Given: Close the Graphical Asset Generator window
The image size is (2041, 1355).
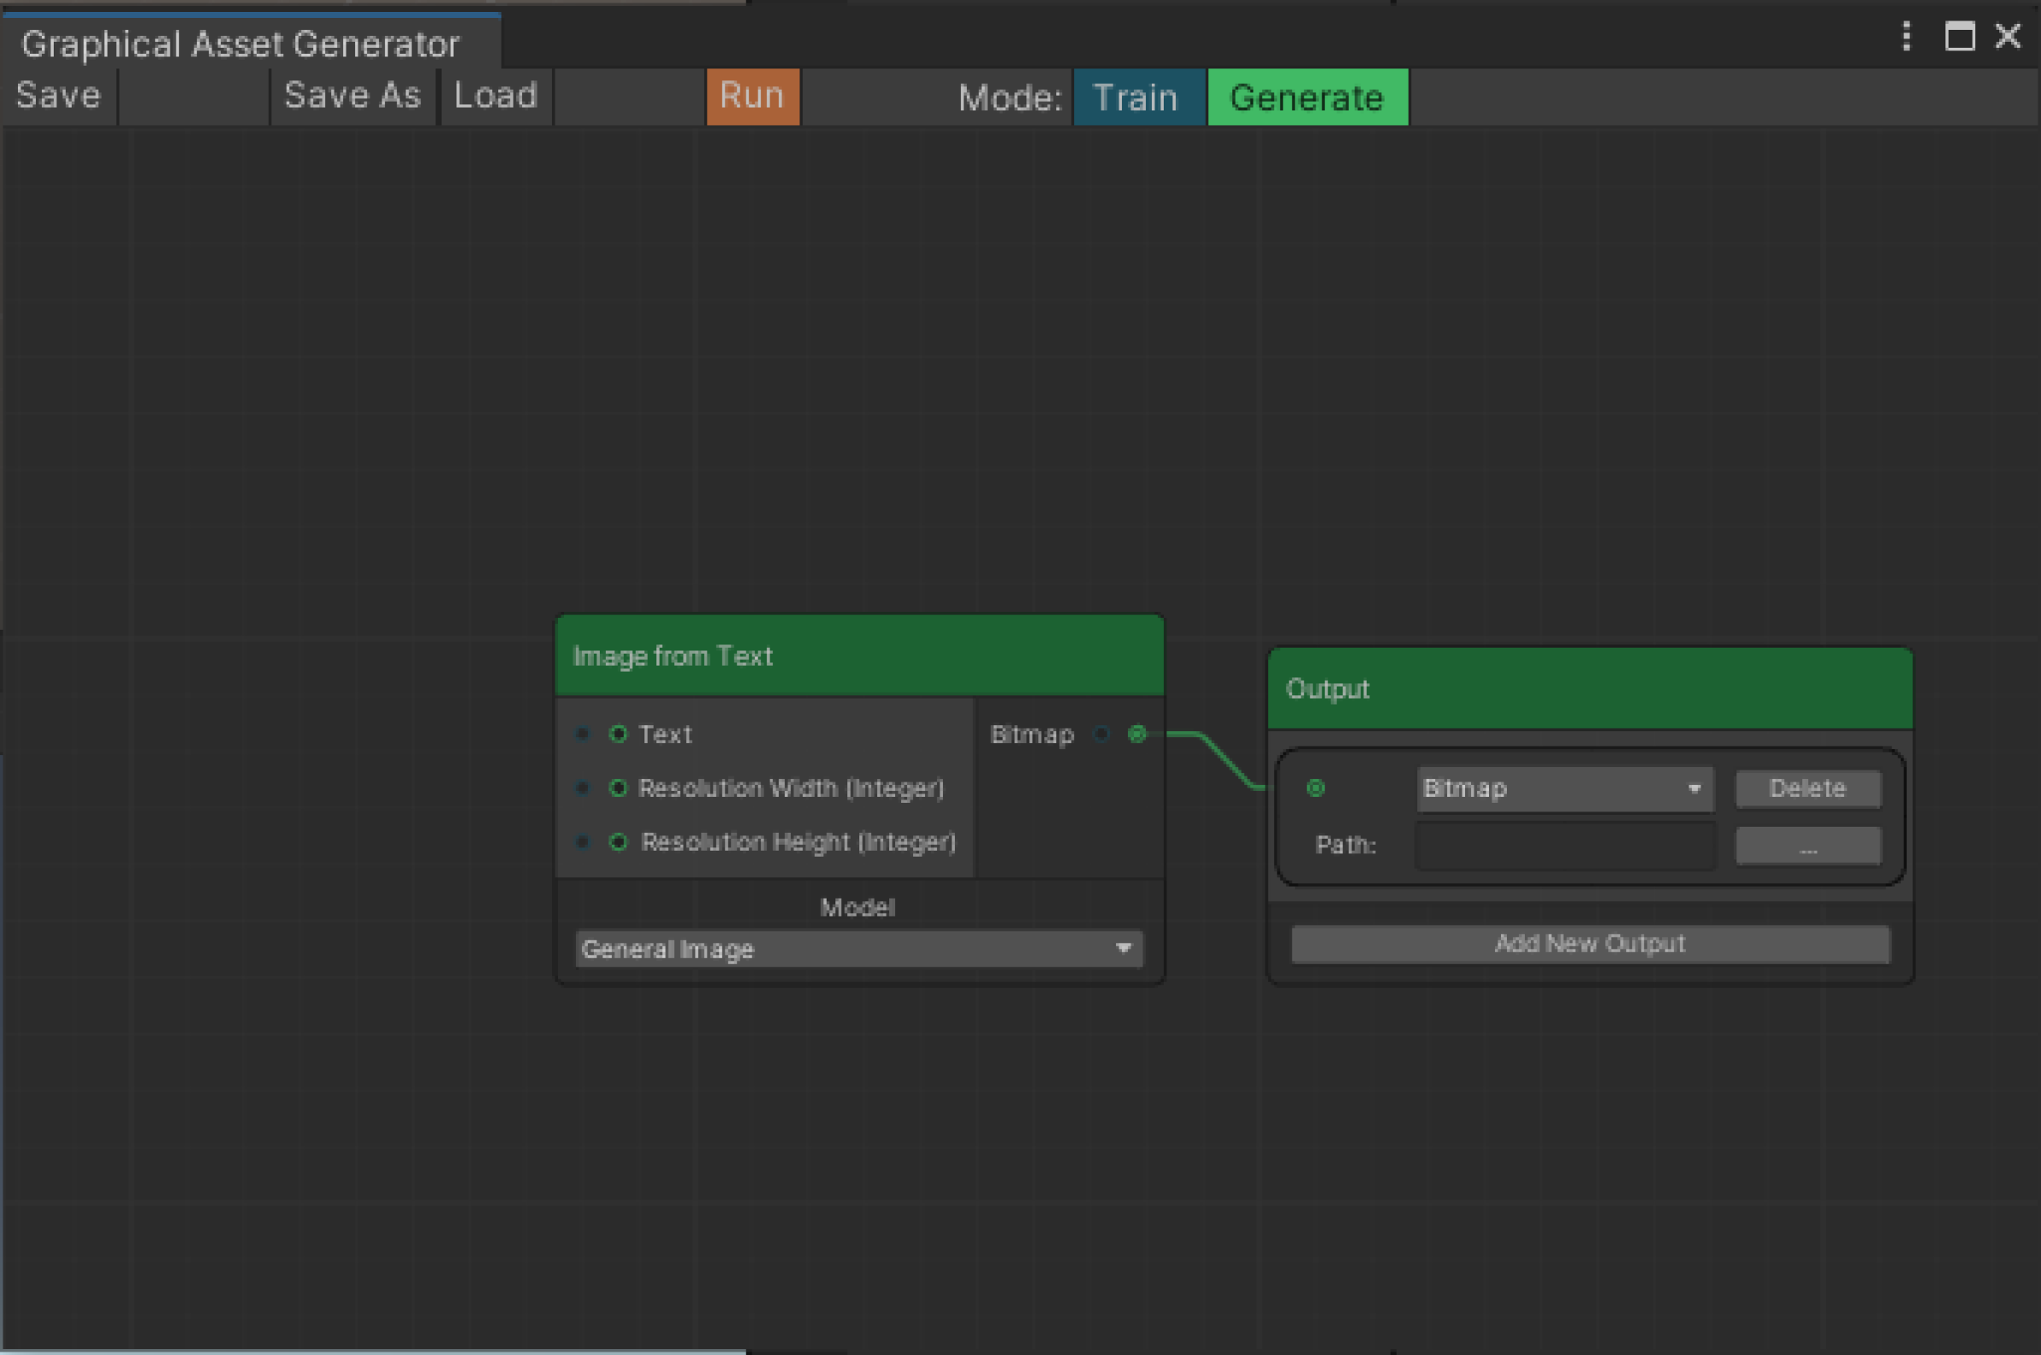Looking at the screenshot, I should pos(2008,37).
